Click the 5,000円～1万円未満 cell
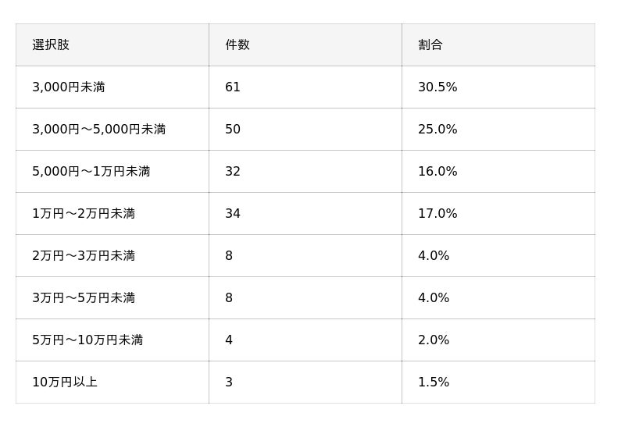The width and height of the screenshot is (625, 427). point(112,171)
